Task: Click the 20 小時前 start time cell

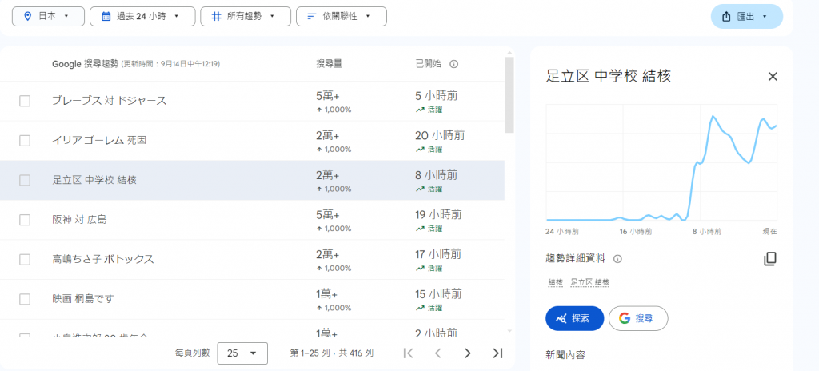Action: [440, 135]
